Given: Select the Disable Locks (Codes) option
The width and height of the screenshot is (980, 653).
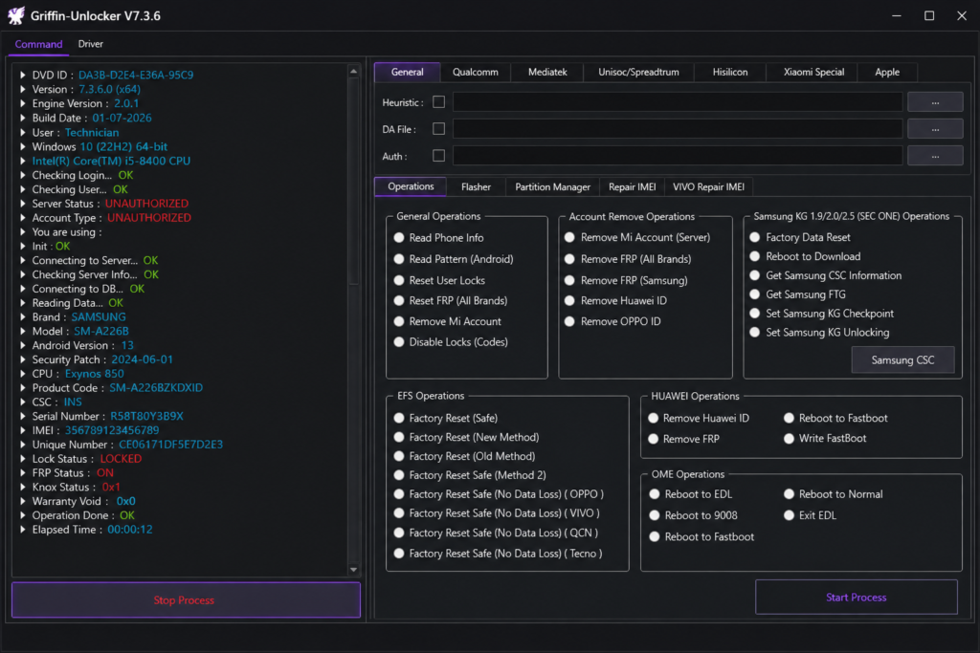Looking at the screenshot, I should (399, 342).
